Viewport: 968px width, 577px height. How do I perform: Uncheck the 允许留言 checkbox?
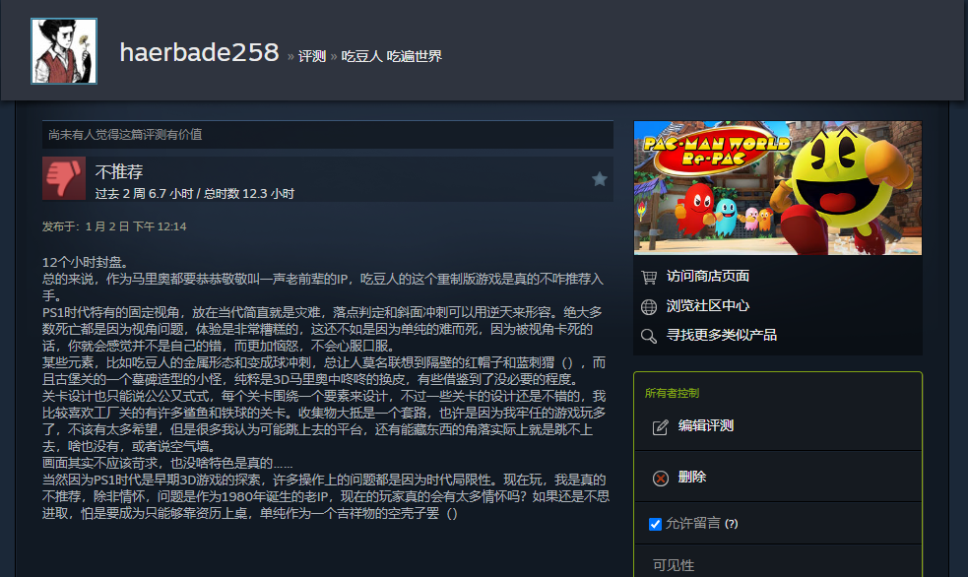(x=655, y=524)
